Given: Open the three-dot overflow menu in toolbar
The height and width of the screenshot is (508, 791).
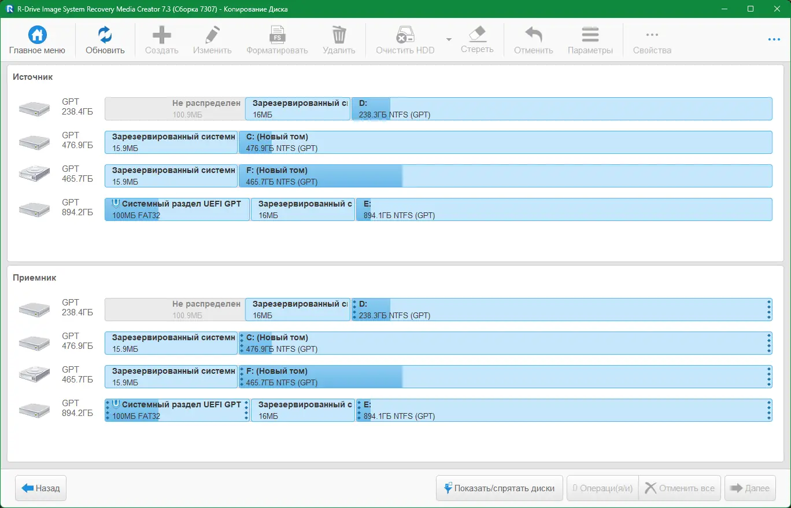Looking at the screenshot, I should (x=774, y=39).
